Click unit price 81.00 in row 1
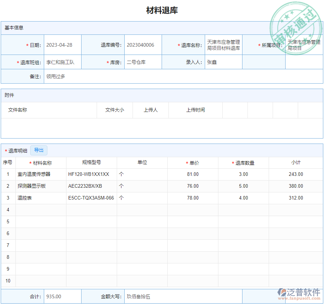 (x=193, y=174)
